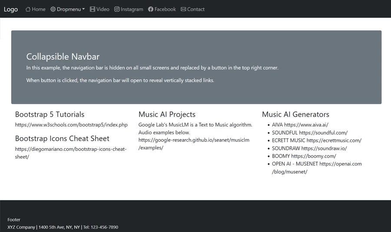Click the ECRETT MUSIC list item
Viewport: 391px width, 232px height.
coord(317,140)
